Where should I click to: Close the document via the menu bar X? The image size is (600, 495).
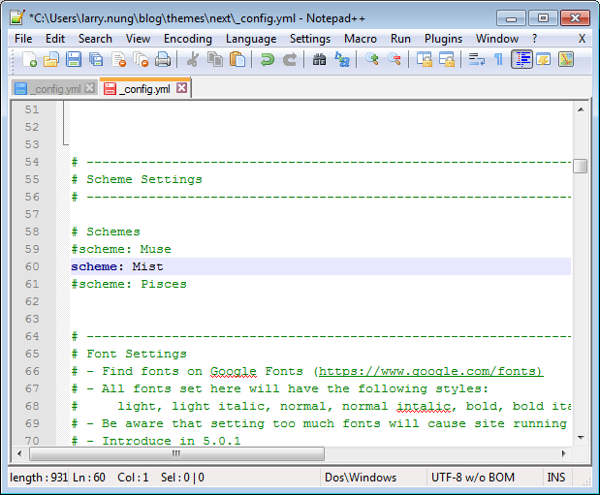click(582, 39)
